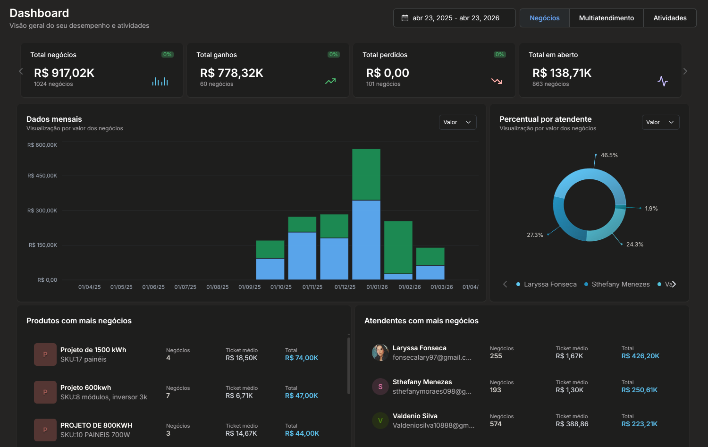Click the downward trend icon in Total perdidos card
Image resolution: width=708 pixels, height=447 pixels.
point(497,81)
